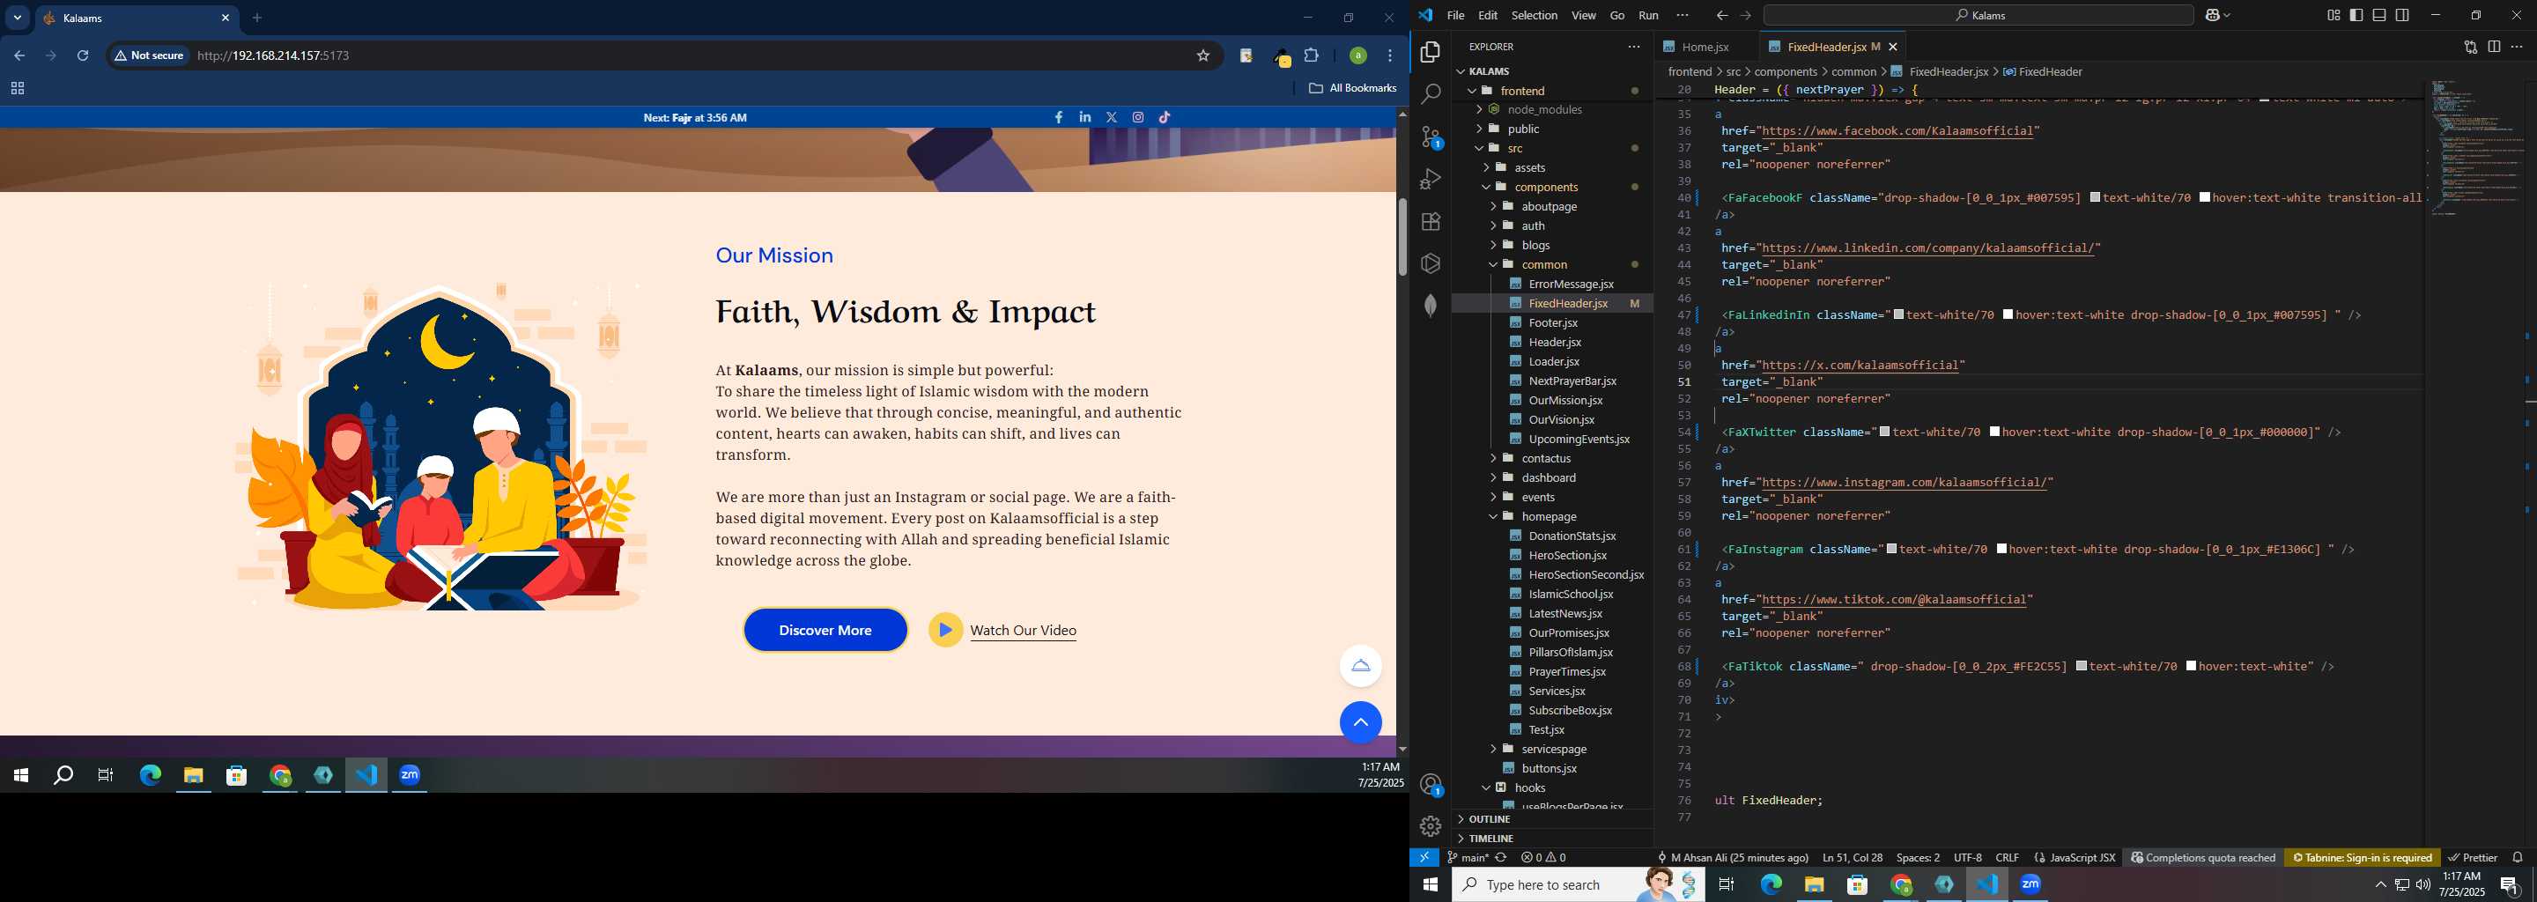Open MongoDB leaf icon in activity bar
The width and height of the screenshot is (2537, 902).
1430,306
